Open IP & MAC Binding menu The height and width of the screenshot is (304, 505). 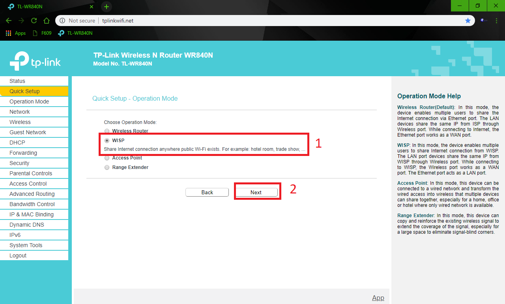coord(34,214)
